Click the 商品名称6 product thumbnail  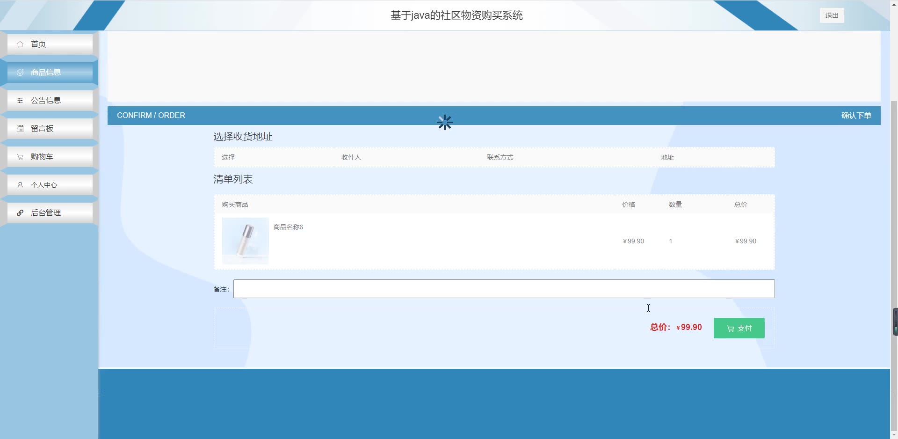pyautogui.click(x=245, y=241)
